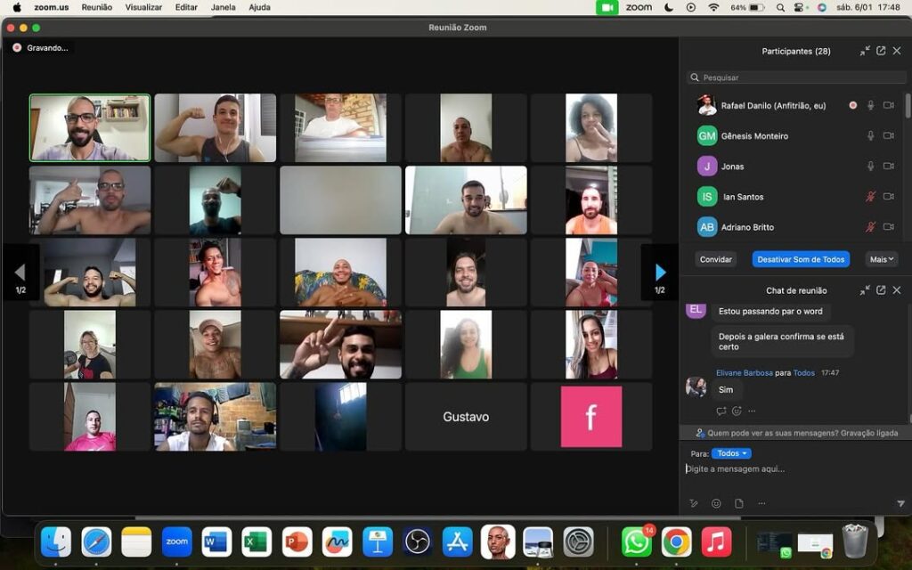The image size is (912, 570).
Task: Click the send message arrow icon
Action: click(x=900, y=503)
